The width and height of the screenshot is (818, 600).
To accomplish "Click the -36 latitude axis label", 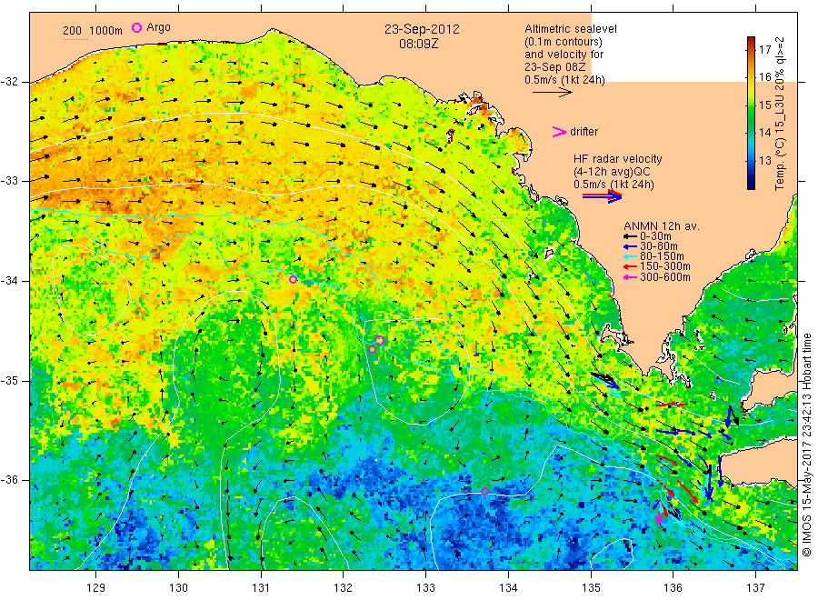I will click(9, 481).
